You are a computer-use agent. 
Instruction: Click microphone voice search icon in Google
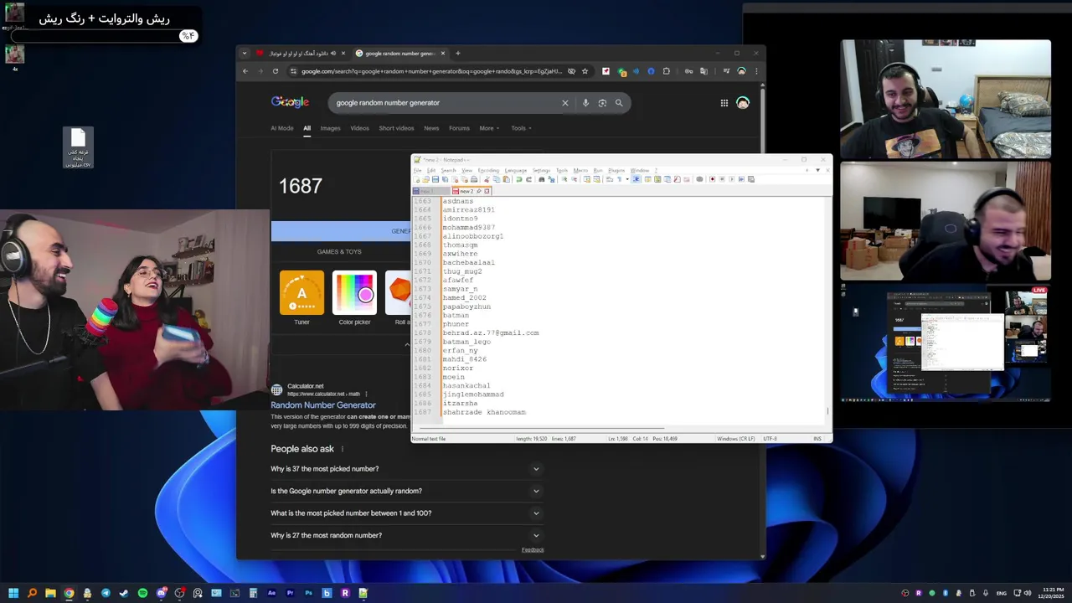[585, 103]
